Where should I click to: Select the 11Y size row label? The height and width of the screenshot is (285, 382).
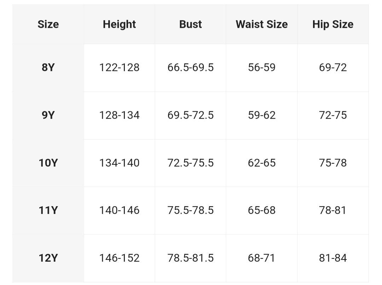[x=48, y=210]
